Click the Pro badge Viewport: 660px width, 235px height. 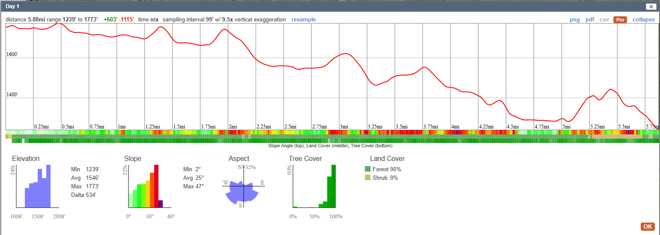point(620,20)
